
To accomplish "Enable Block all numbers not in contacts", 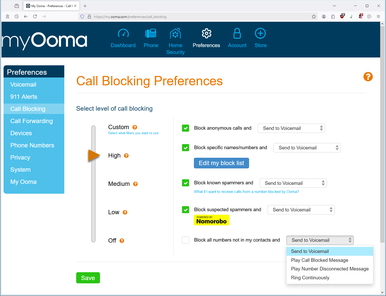I will click(186, 240).
